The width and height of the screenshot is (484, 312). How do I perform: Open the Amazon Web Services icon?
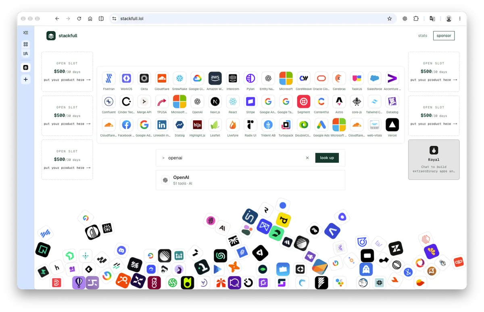[215, 78]
